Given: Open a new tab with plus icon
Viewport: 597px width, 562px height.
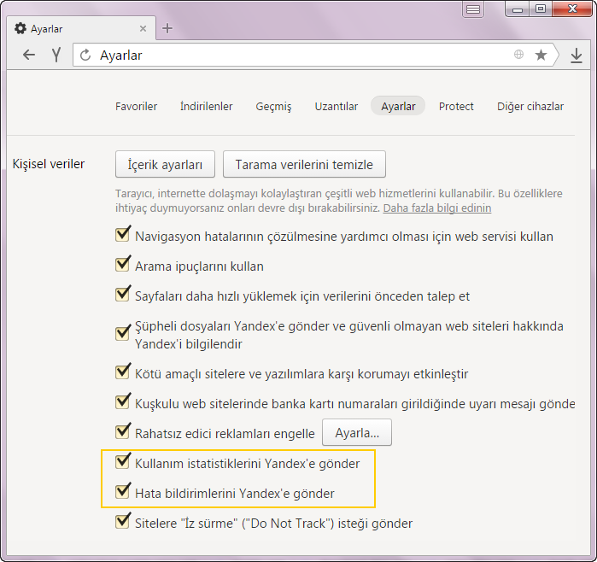Looking at the screenshot, I should pyautogui.click(x=167, y=28).
